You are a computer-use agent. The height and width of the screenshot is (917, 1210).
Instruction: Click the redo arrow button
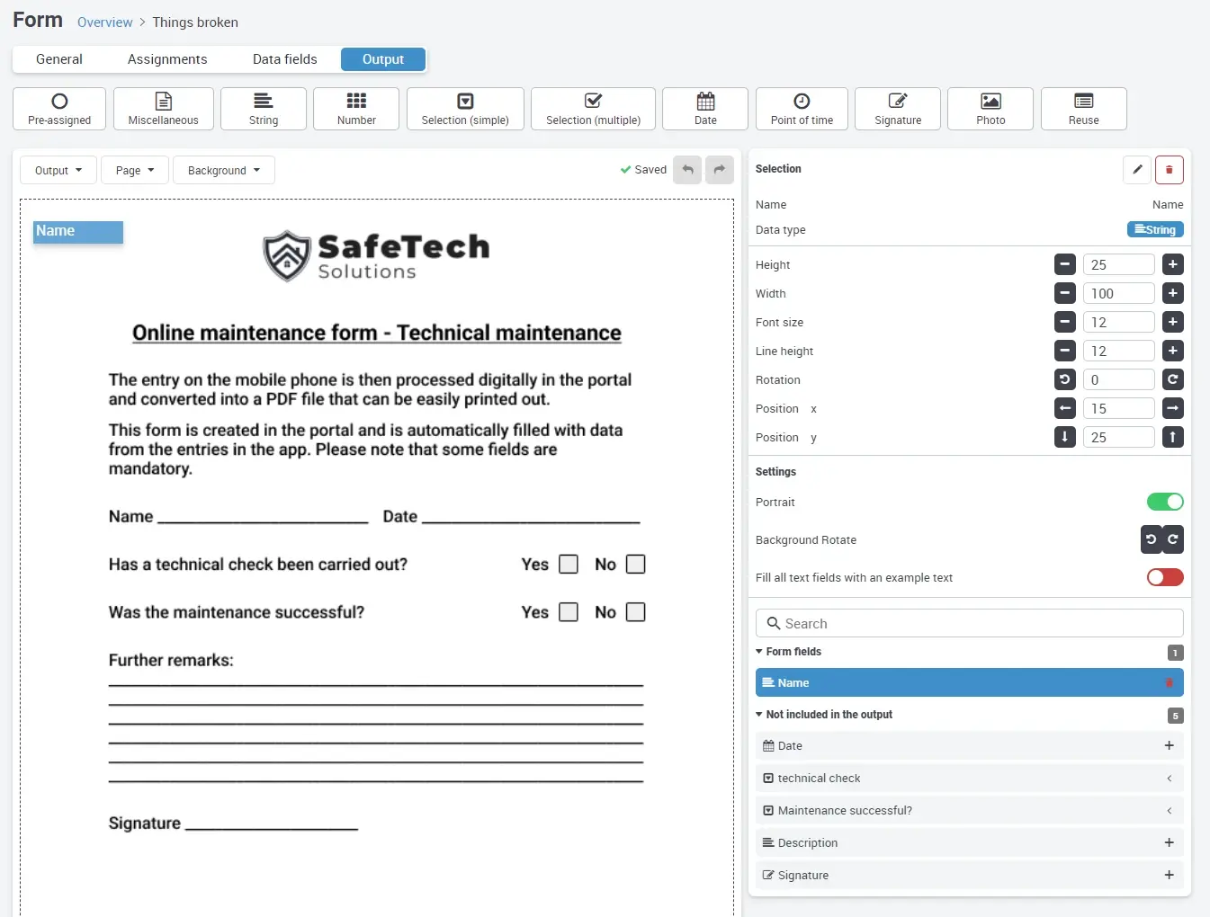pyautogui.click(x=719, y=170)
